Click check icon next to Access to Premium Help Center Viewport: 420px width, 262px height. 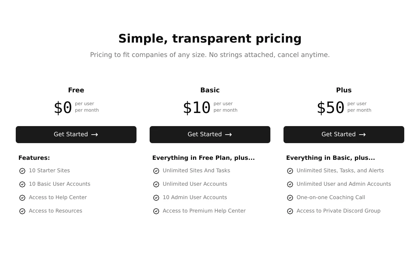point(156,211)
